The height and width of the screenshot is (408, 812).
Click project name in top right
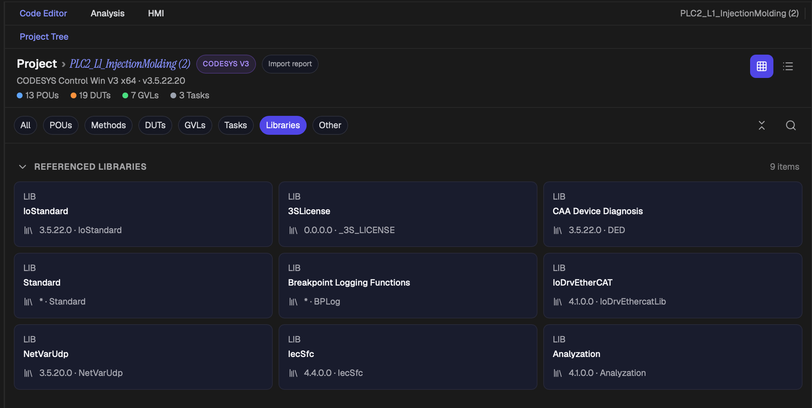[x=739, y=13]
